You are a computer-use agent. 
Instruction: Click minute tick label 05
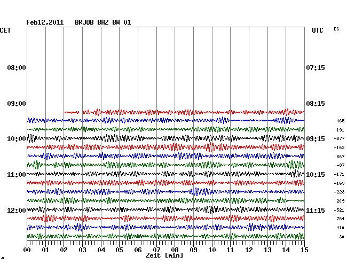click(119, 250)
